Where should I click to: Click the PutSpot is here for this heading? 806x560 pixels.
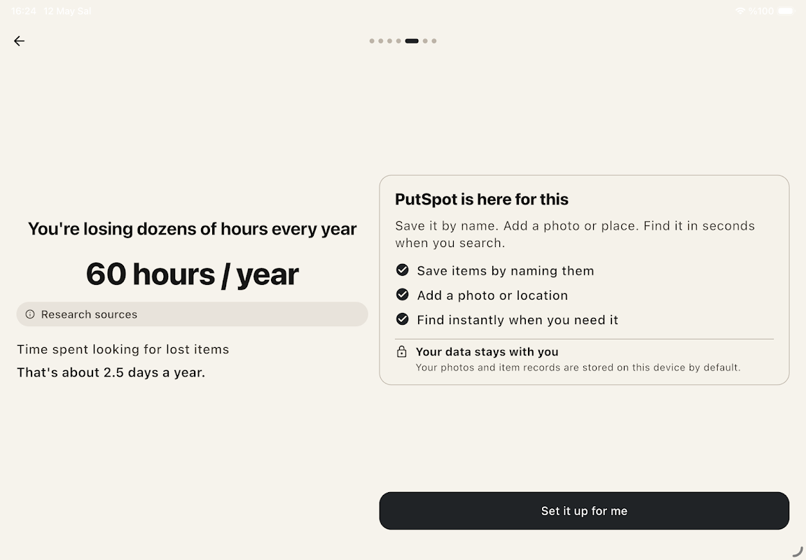[482, 199]
